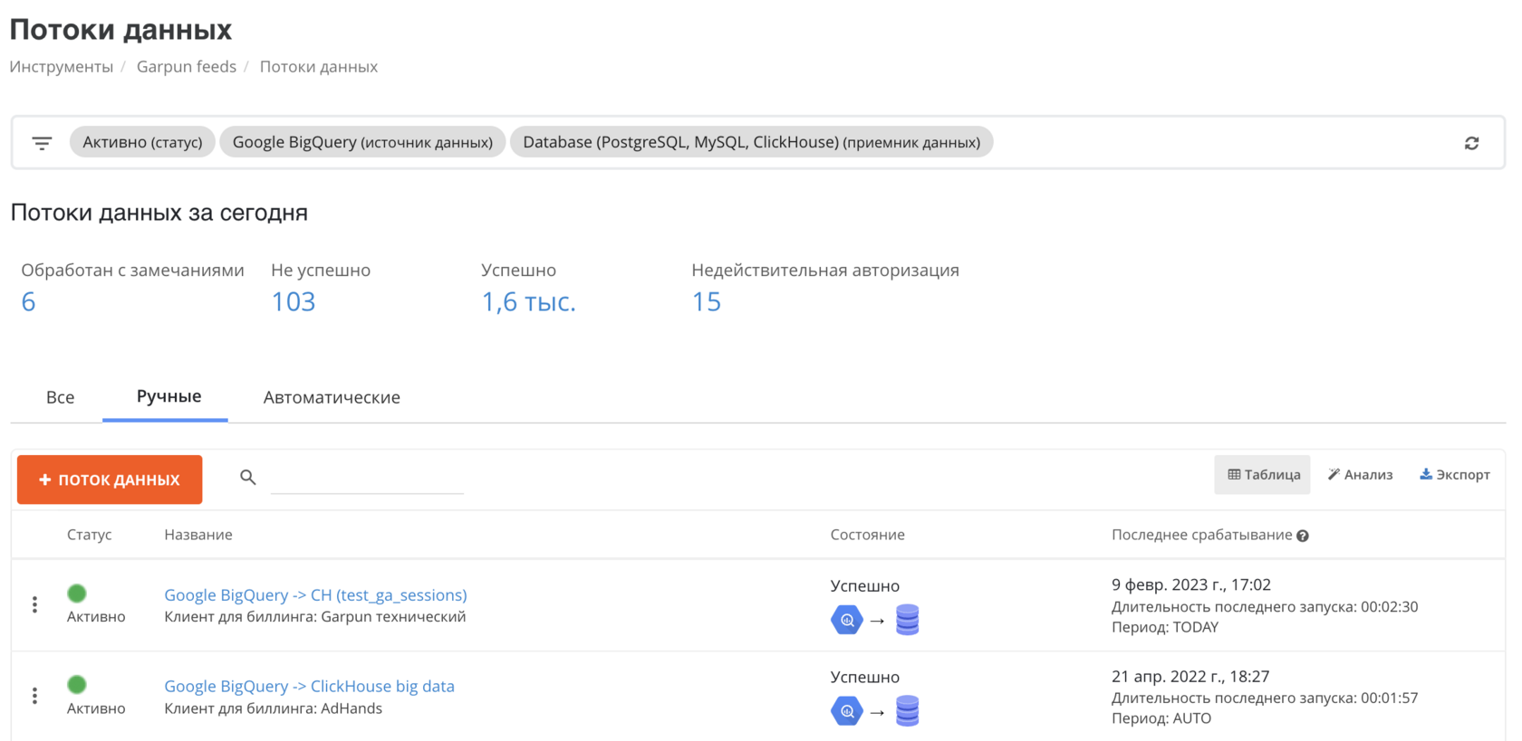Open the Google BigQuery source filter chip
The width and height of the screenshot is (1522, 741).
tap(362, 142)
